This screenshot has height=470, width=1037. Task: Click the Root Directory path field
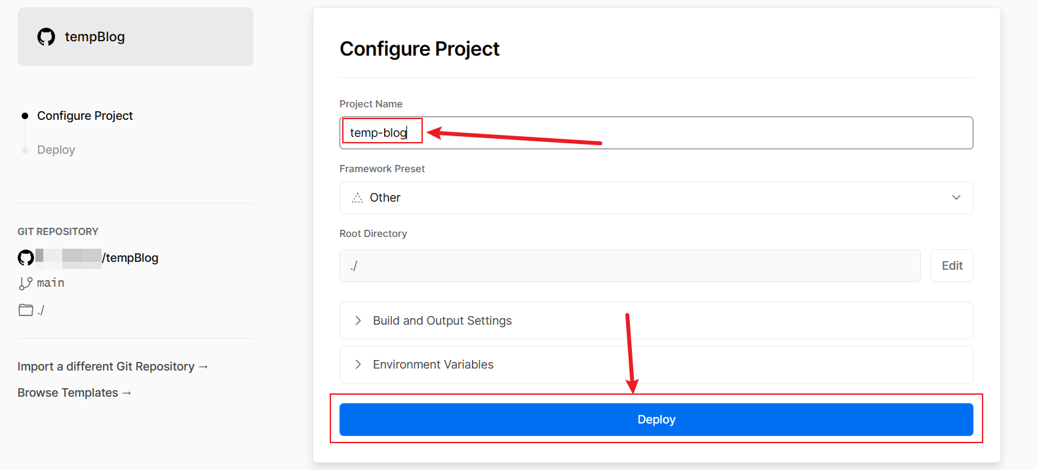click(629, 266)
